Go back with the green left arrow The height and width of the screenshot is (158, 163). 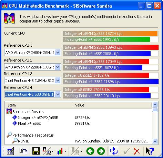(x=90, y=151)
